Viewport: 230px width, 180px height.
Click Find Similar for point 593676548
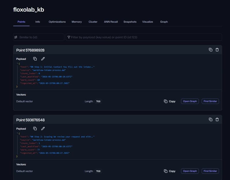[x=210, y=171]
